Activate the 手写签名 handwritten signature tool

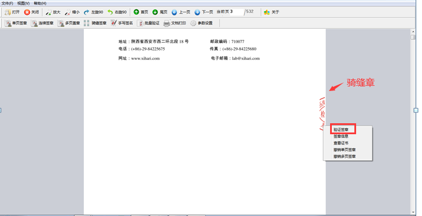point(122,23)
